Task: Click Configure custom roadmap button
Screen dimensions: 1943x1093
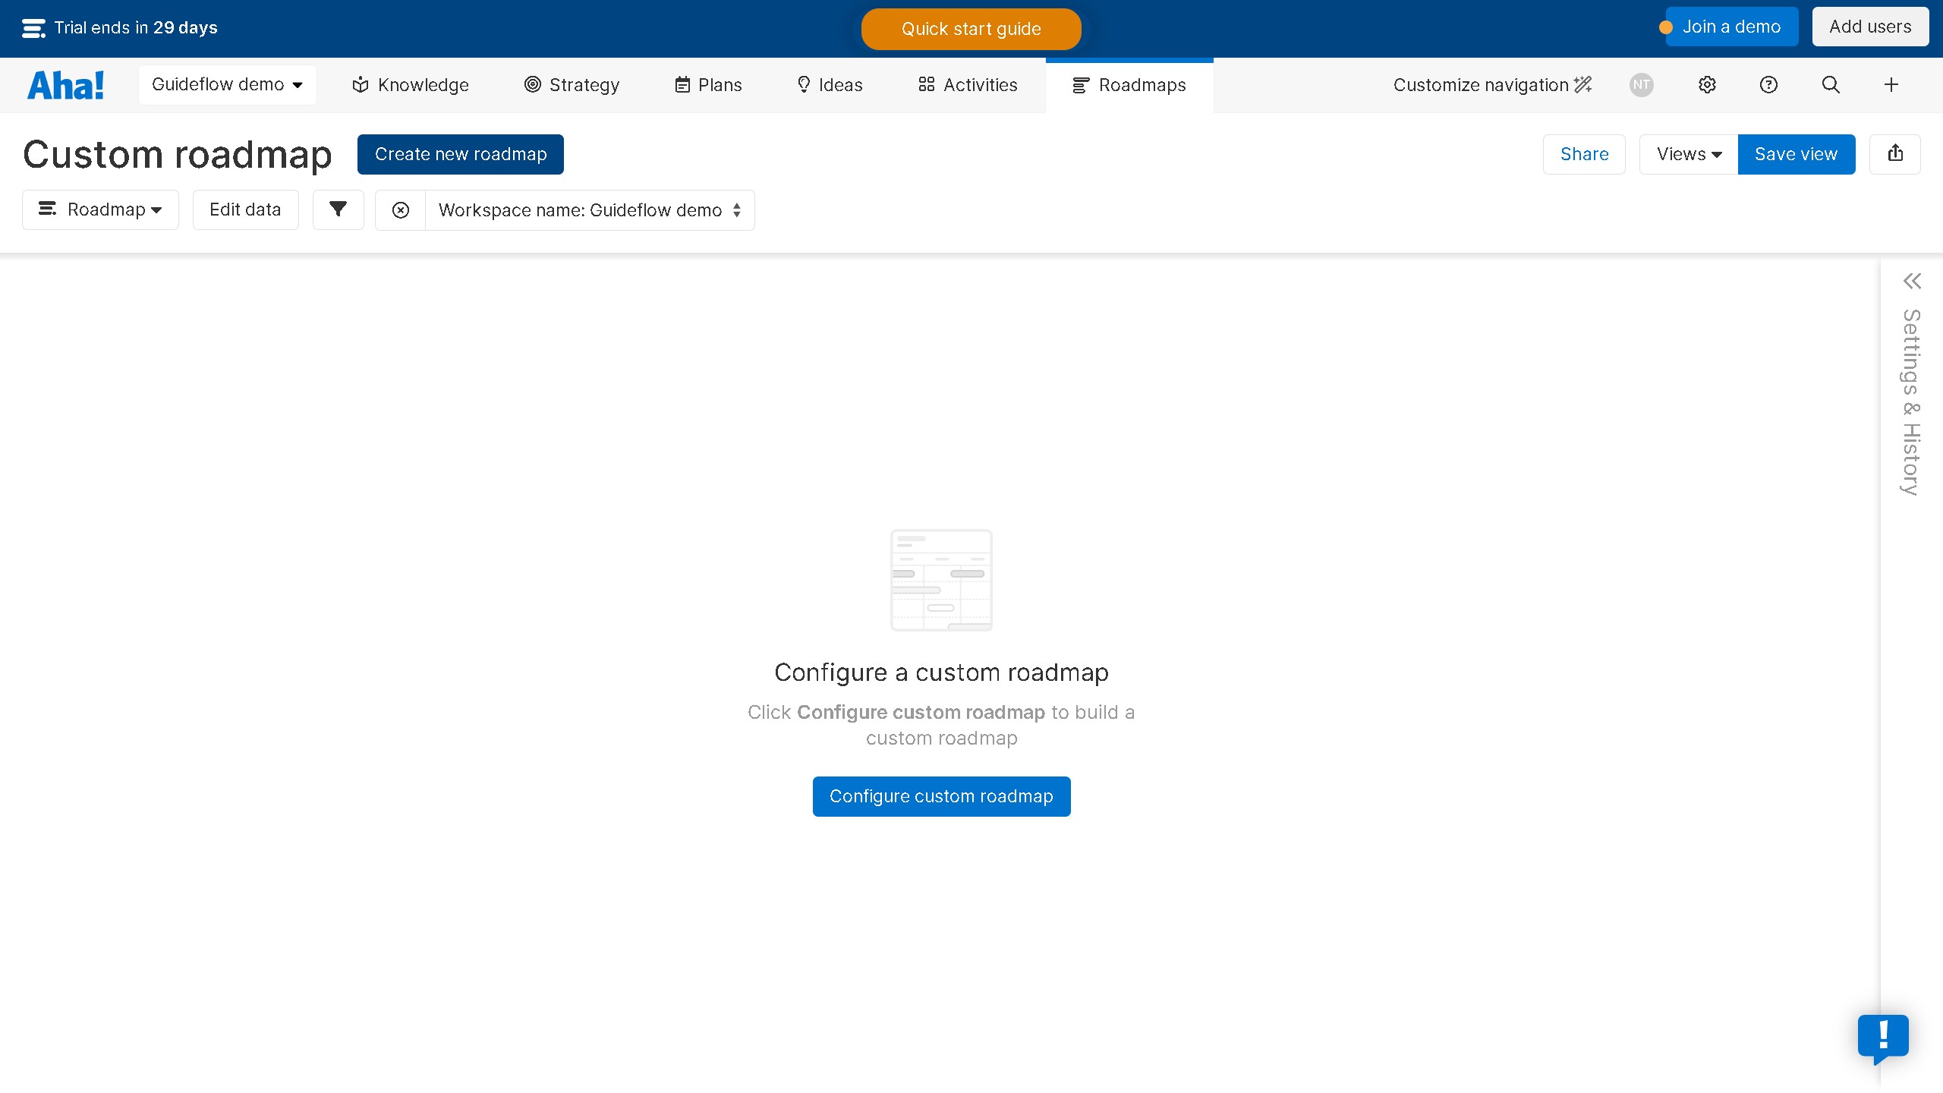Action: pos(941,796)
